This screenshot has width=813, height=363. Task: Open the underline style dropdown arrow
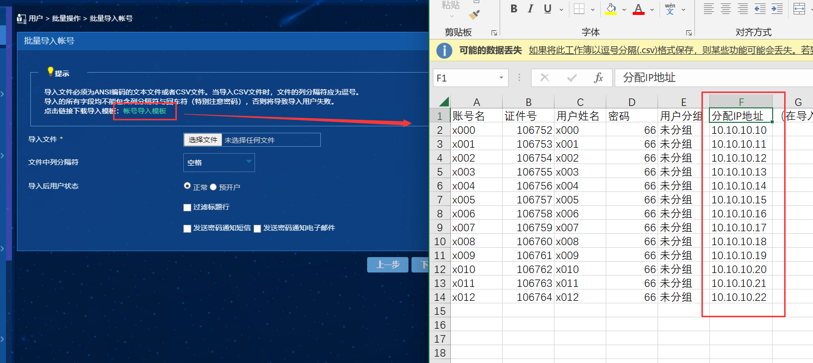coord(561,9)
